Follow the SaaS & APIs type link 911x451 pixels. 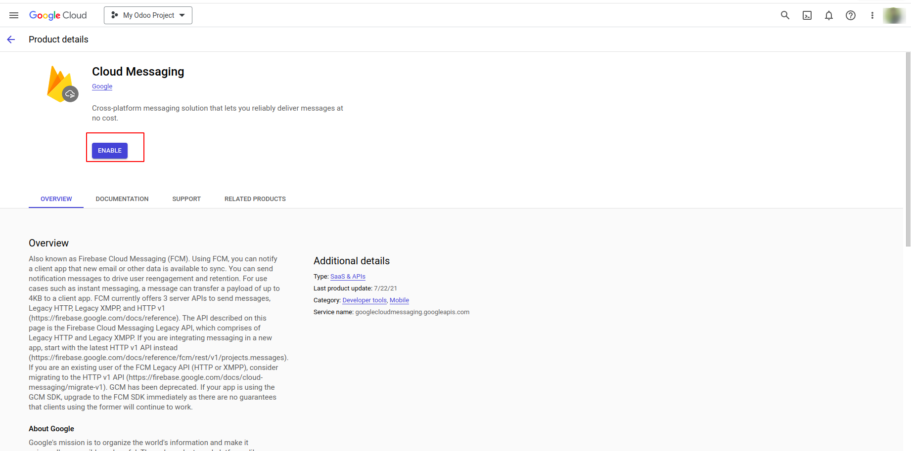tap(348, 277)
